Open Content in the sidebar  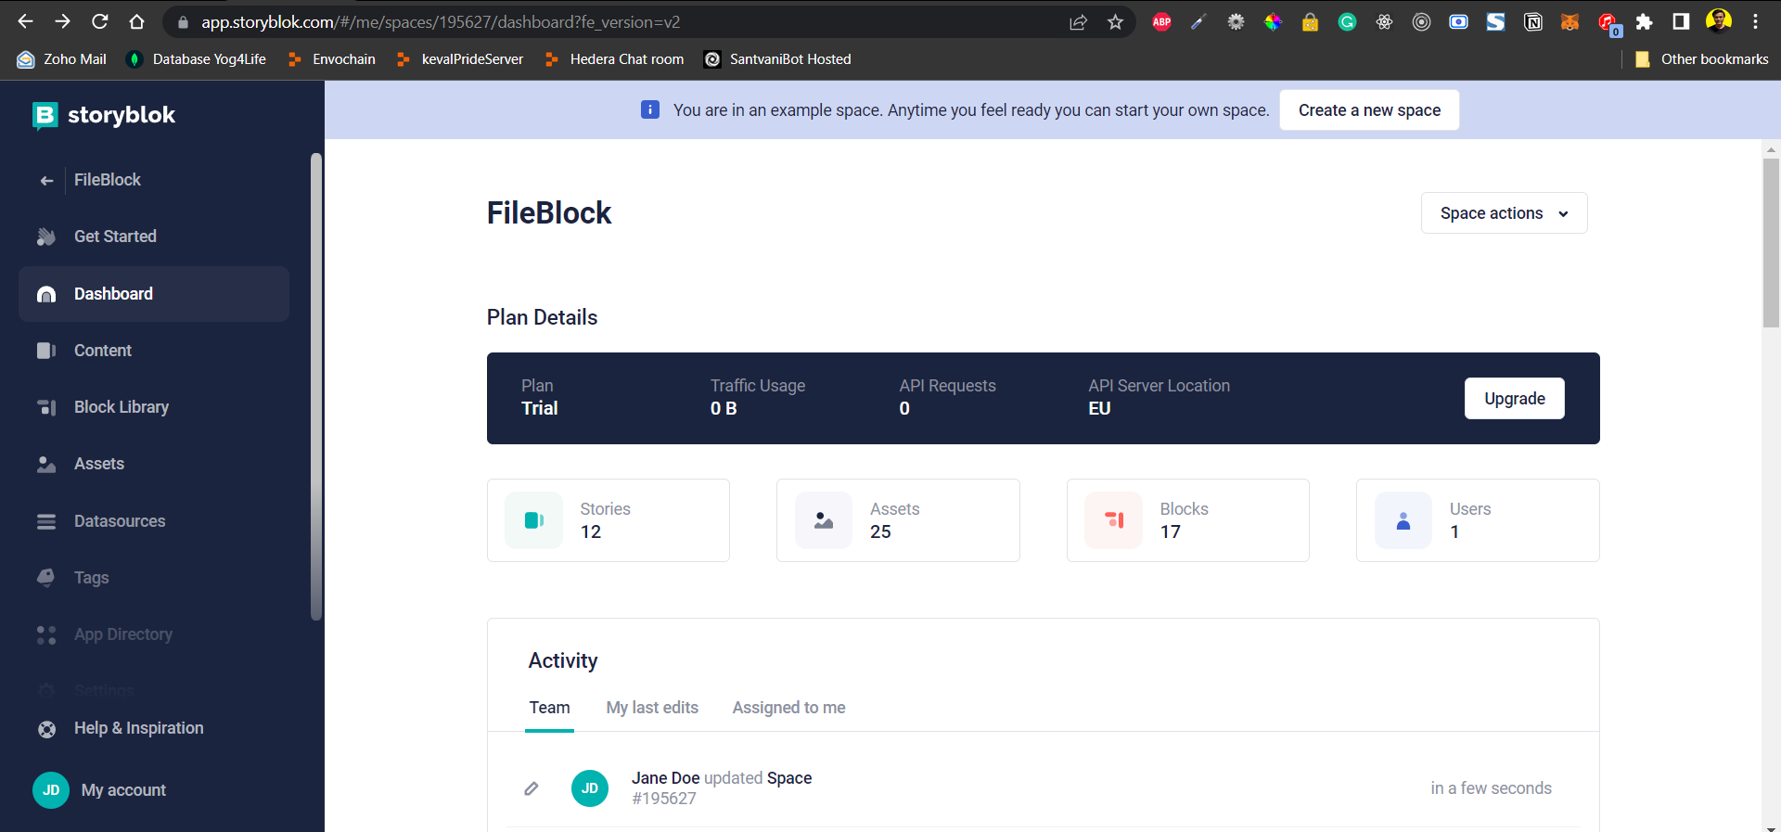click(x=154, y=351)
